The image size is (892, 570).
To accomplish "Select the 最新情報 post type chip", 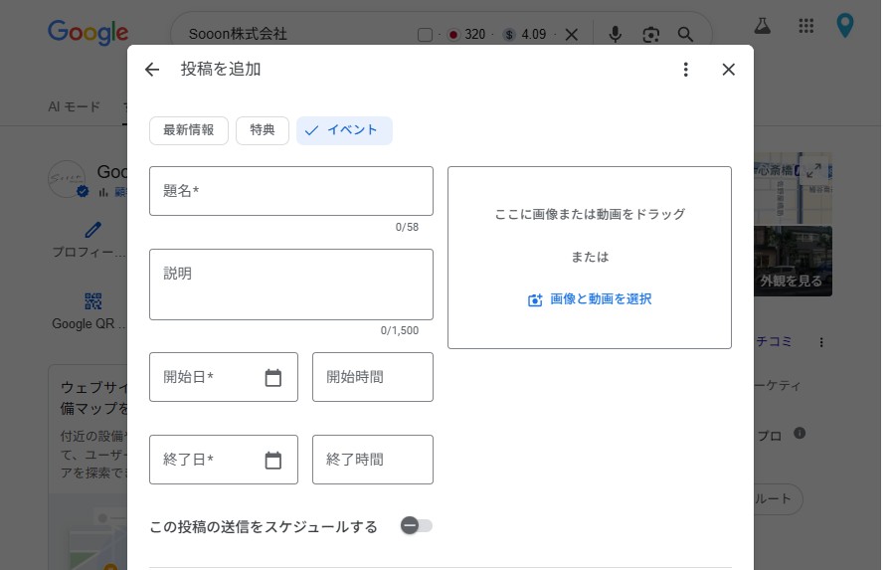I will pos(189,130).
